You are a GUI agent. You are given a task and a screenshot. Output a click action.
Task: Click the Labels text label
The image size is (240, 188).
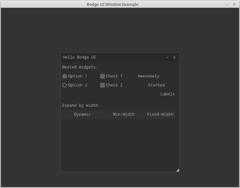(167, 94)
